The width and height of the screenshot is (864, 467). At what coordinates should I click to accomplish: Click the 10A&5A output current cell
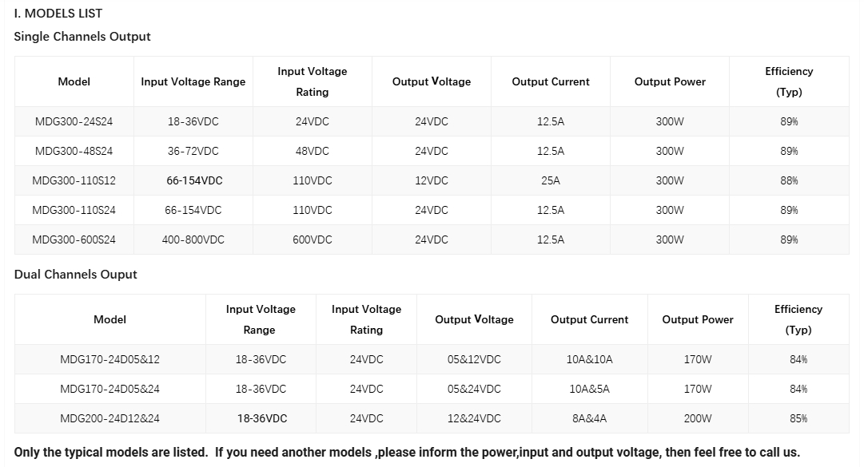pyautogui.click(x=589, y=390)
